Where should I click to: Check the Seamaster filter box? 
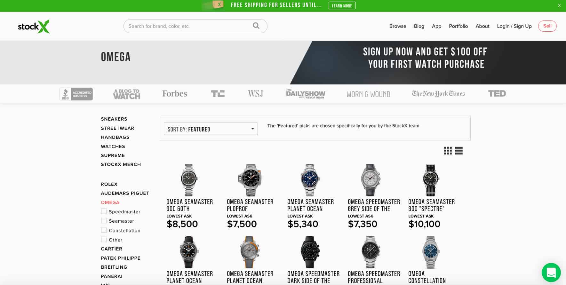click(104, 221)
